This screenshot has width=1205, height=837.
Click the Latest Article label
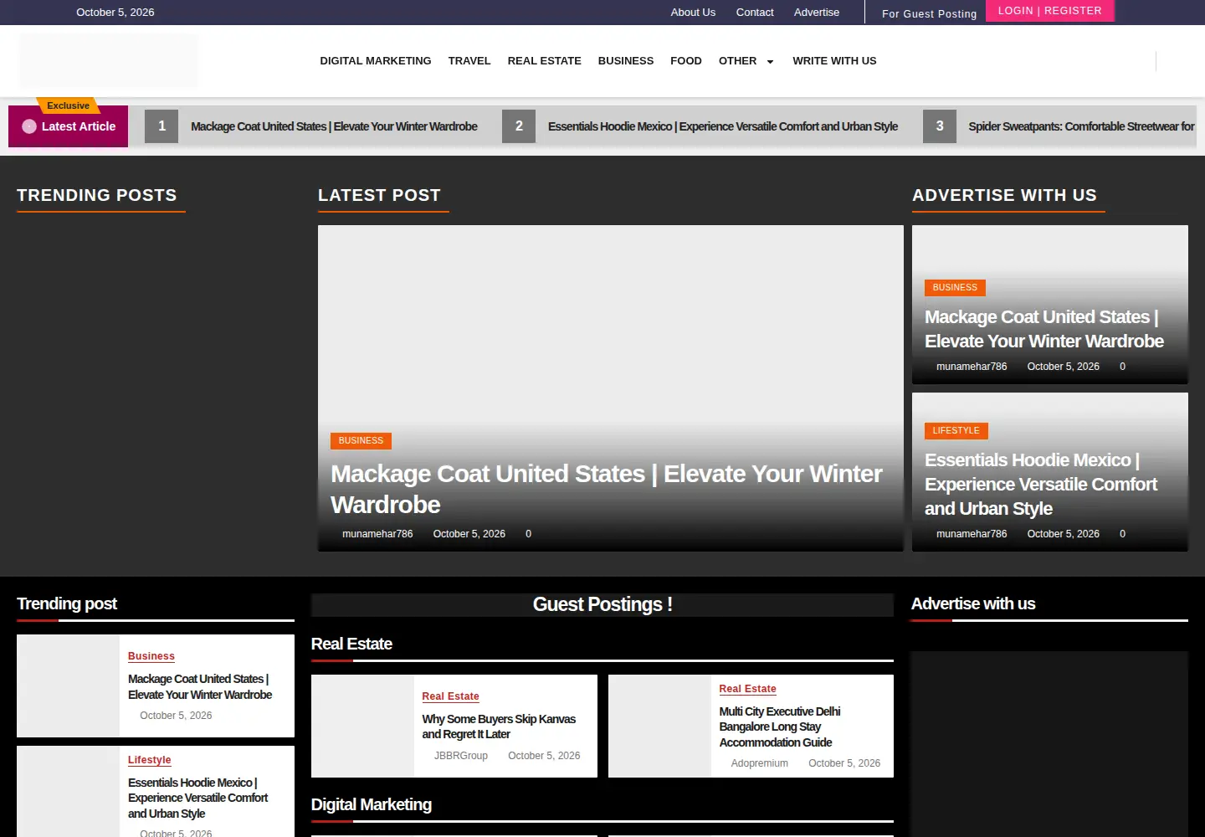[79, 126]
